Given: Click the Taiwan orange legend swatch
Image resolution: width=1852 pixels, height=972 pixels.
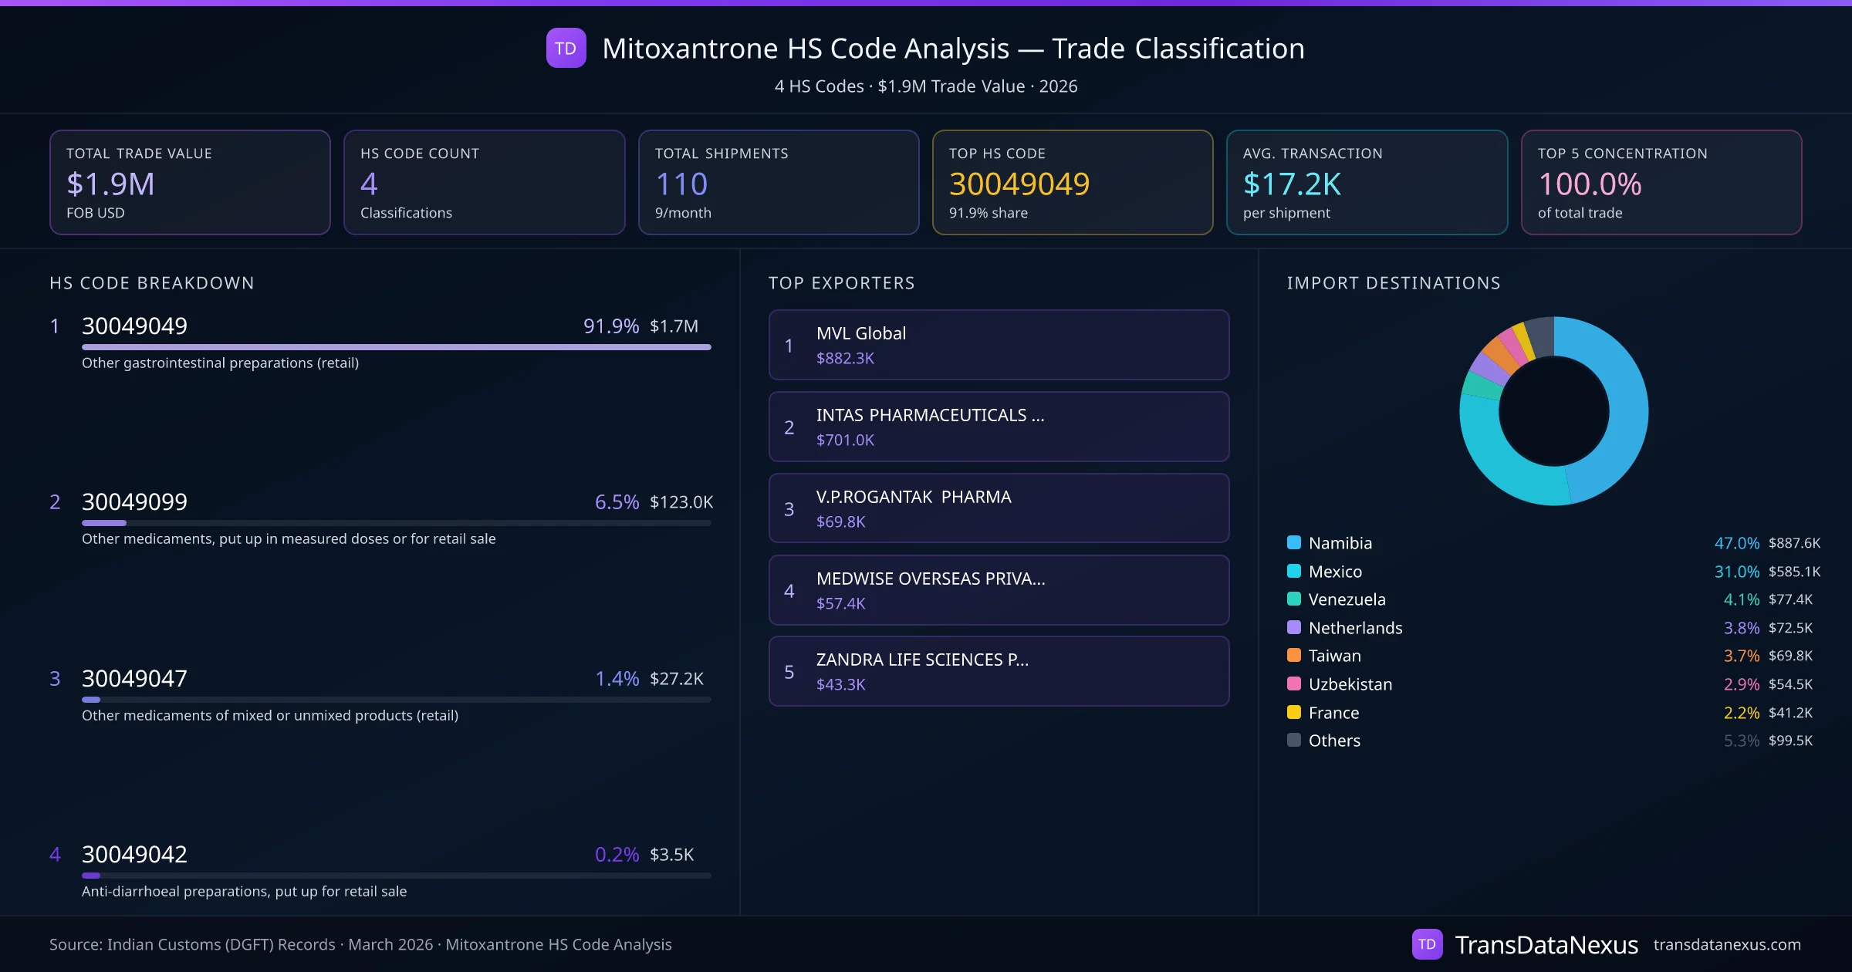Looking at the screenshot, I should [x=1294, y=655].
